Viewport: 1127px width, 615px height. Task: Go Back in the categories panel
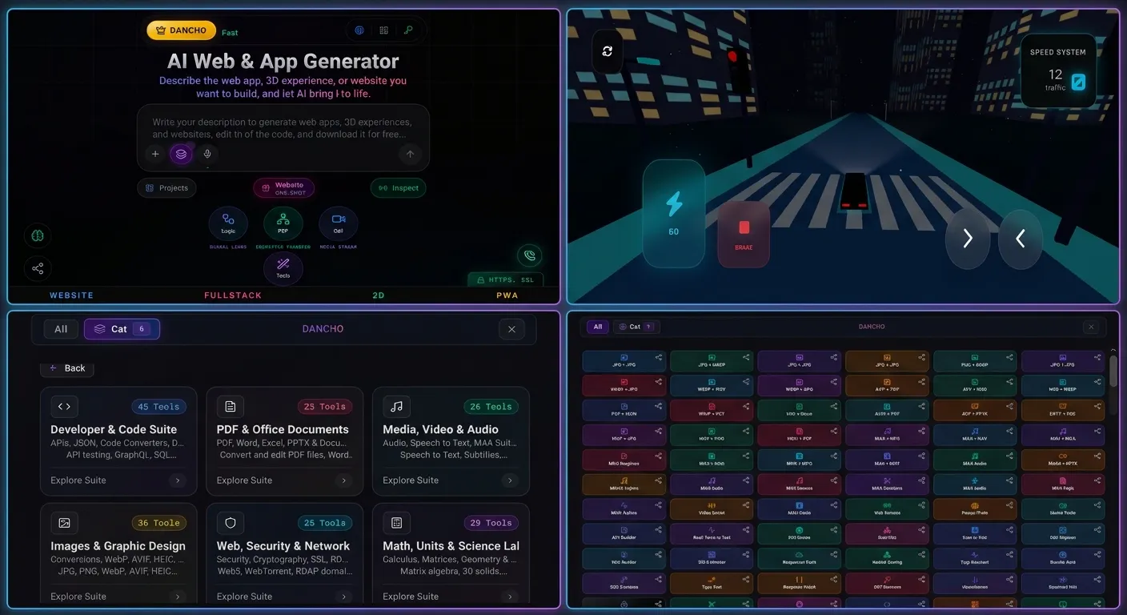[x=67, y=368]
